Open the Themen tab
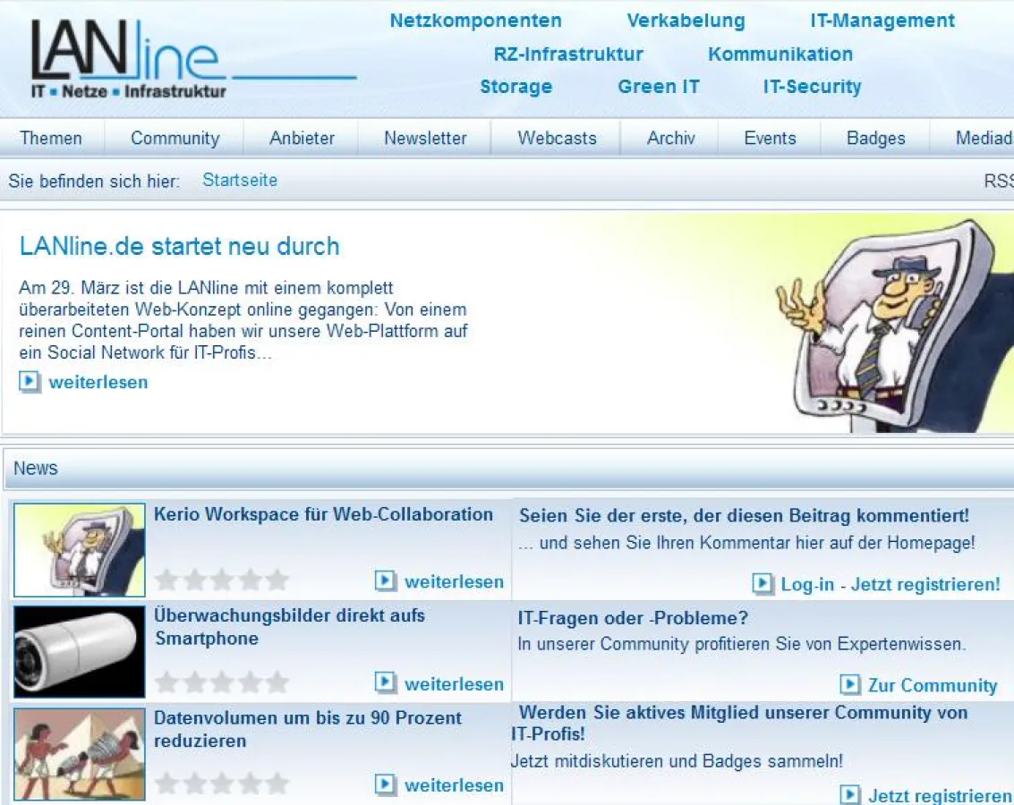The height and width of the screenshot is (805, 1014). (x=51, y=138)
